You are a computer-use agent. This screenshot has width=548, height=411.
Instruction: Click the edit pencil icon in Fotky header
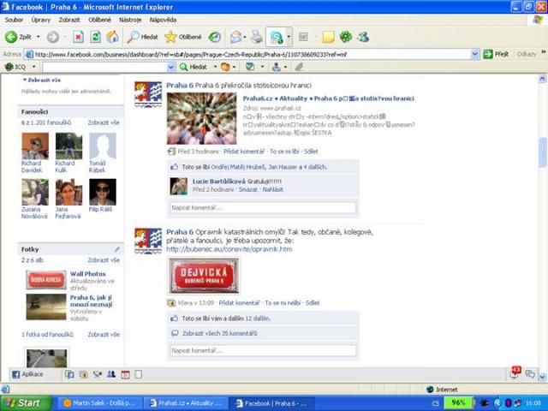point(116,249)
